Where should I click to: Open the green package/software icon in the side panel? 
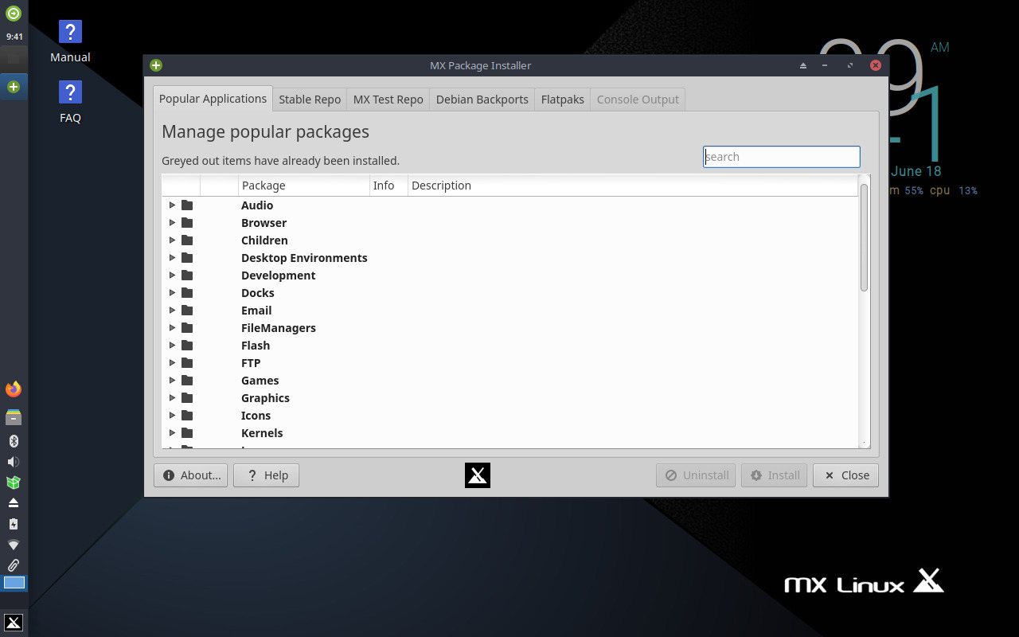[x=13, y=482]
